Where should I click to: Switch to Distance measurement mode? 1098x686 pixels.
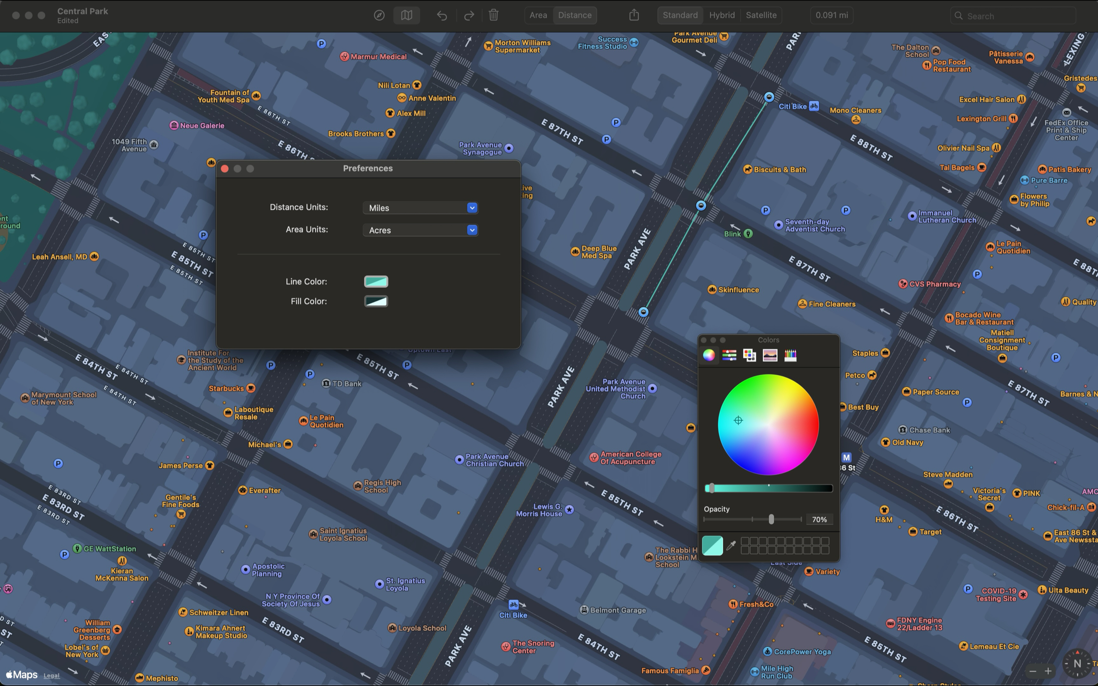coord(575,15)
